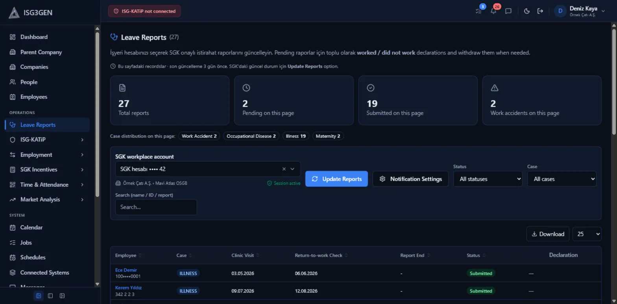The image size is (617, 304).
Task: Clear the SGK workplace account selection
Action: [284, 169]
